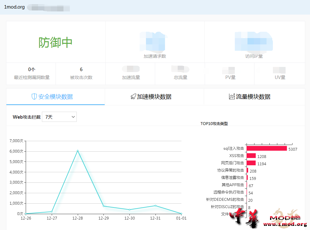Click the XSS攻击 bar in the chart
Image resolution: width=310 pixels, height=230 pixels.
(251, 155)
